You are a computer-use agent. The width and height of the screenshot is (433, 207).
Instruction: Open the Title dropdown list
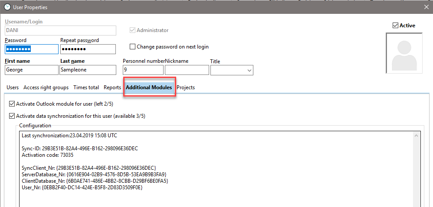click(249, 70)
